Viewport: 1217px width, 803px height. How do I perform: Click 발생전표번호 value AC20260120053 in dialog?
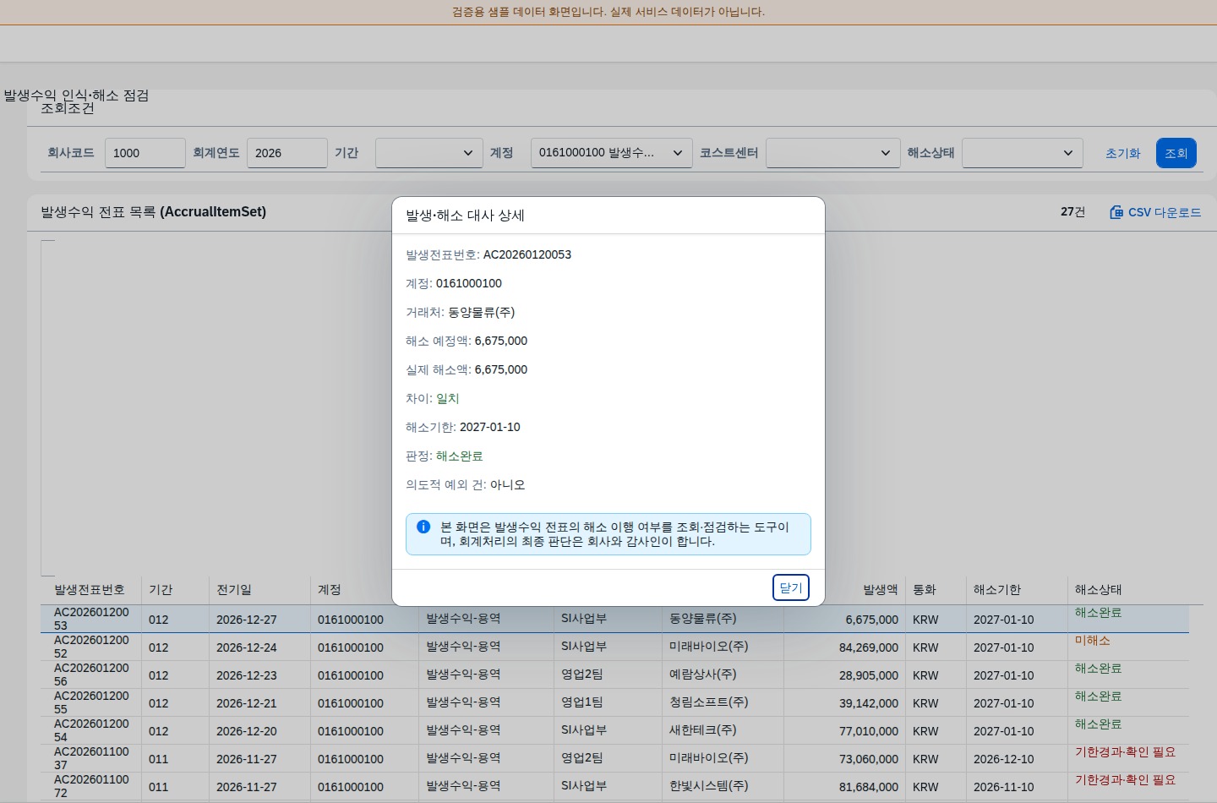click(527, 254)
